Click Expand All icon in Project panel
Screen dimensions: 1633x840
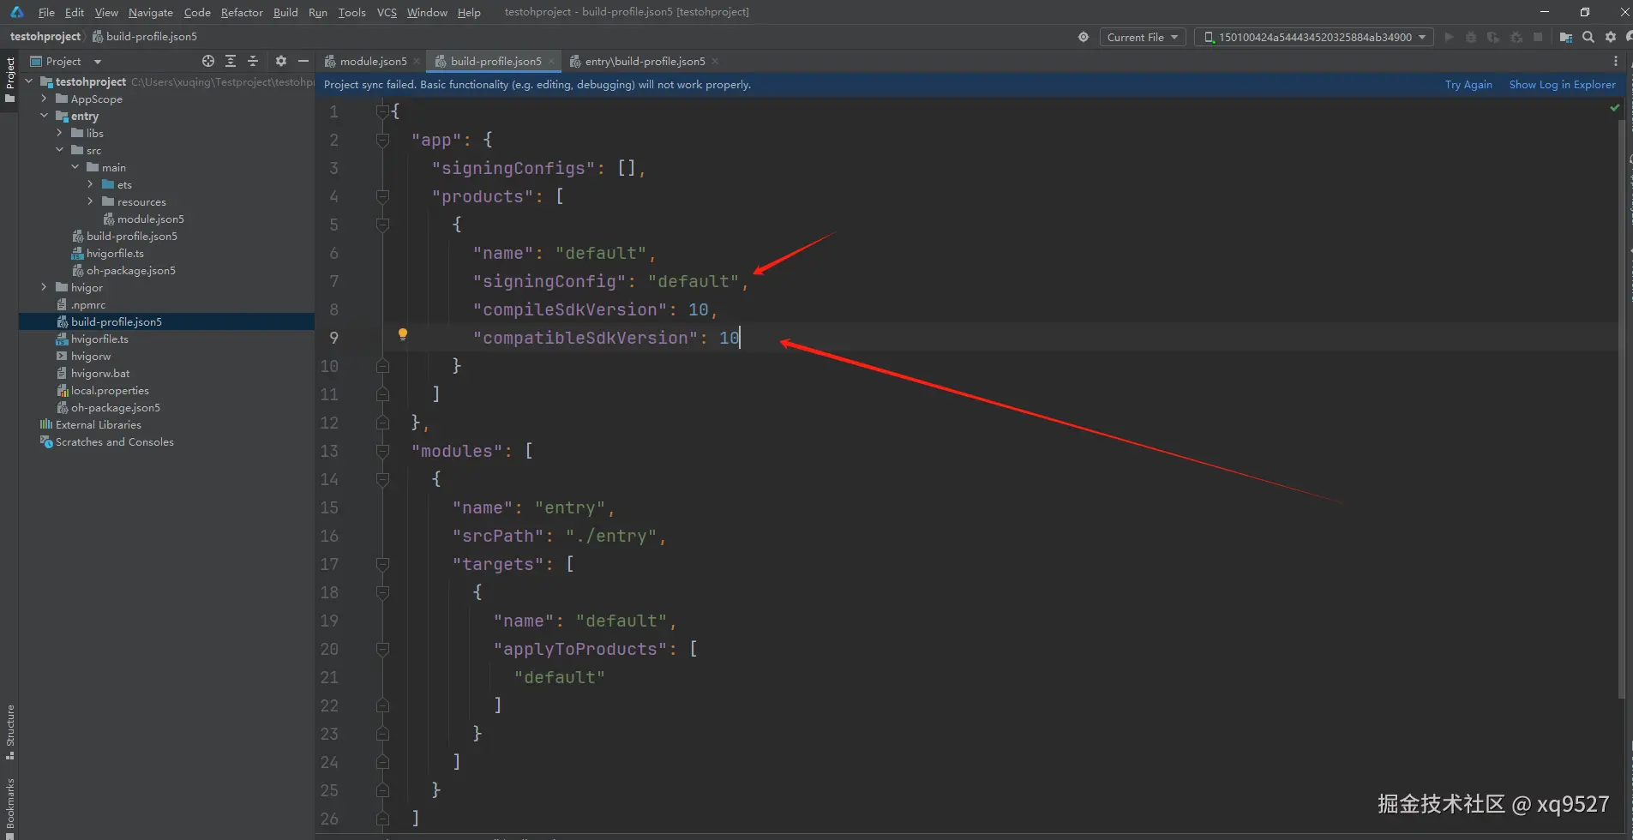click(x=231, y=61)
